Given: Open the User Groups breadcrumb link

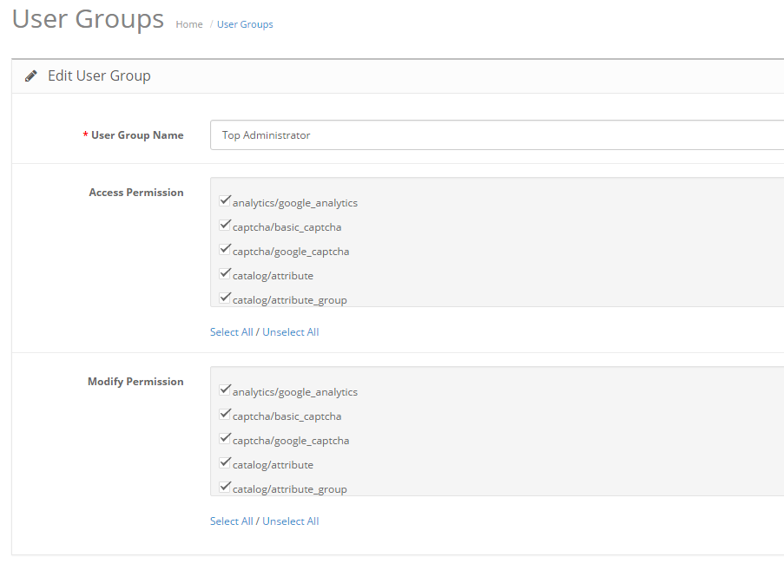Looking at the screenshot, I should click(x=245, y=24).
